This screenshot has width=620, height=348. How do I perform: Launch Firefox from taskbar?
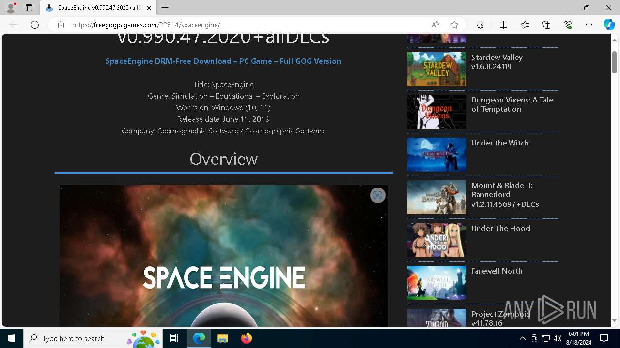(246, 338)
